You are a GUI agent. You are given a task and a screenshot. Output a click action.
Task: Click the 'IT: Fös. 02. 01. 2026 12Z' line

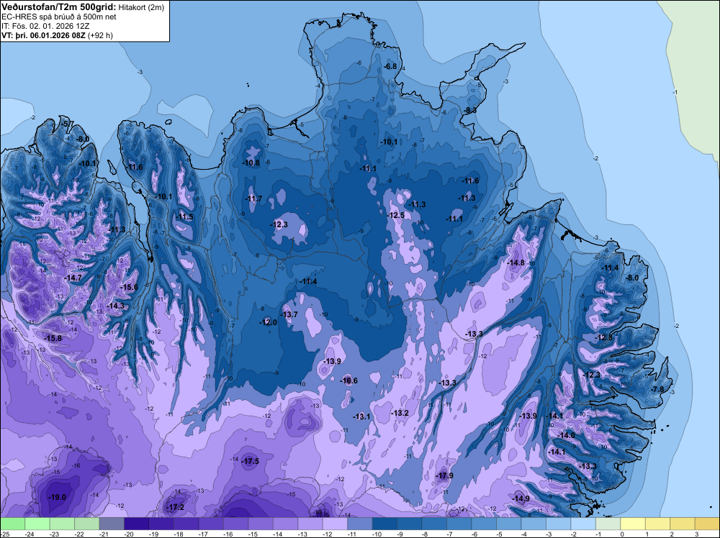point(45,26)
